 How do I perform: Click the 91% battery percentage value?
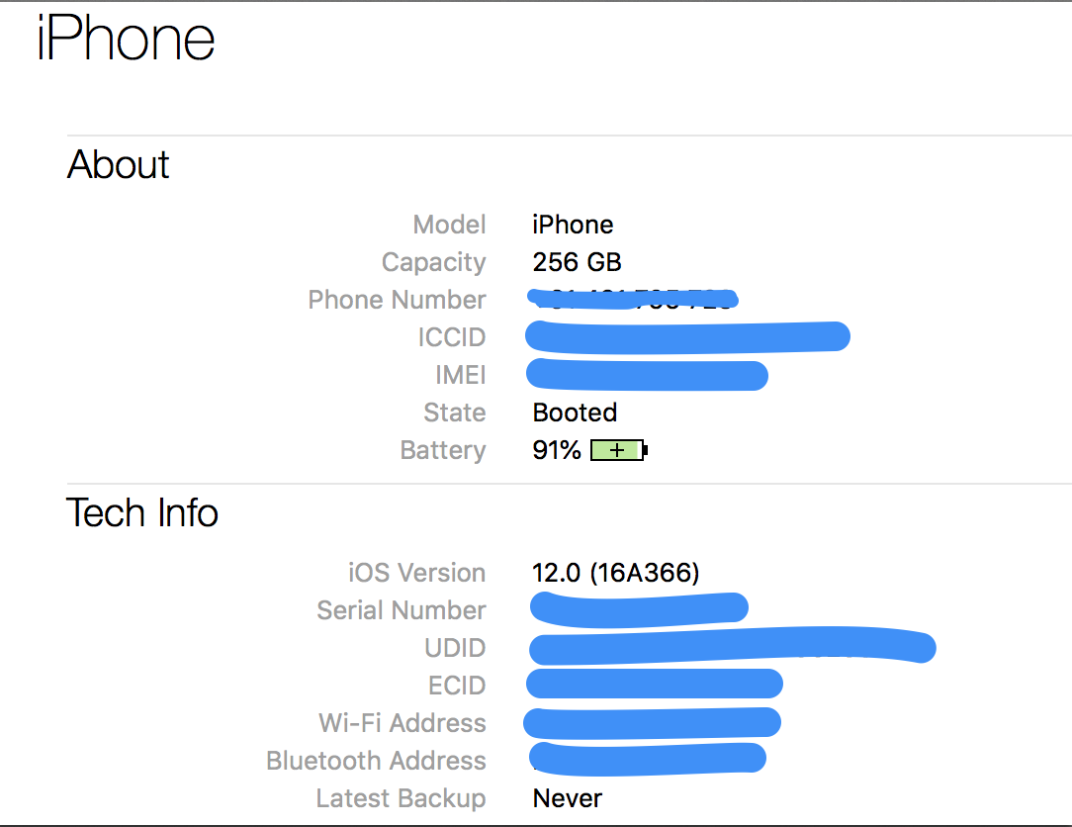[x=557, y=451]
